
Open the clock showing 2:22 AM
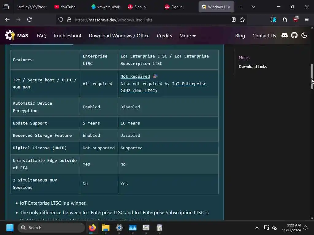pyautogui.click(x=291, y=228)
